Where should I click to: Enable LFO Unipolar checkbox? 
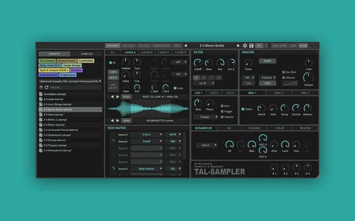[222, 117]
